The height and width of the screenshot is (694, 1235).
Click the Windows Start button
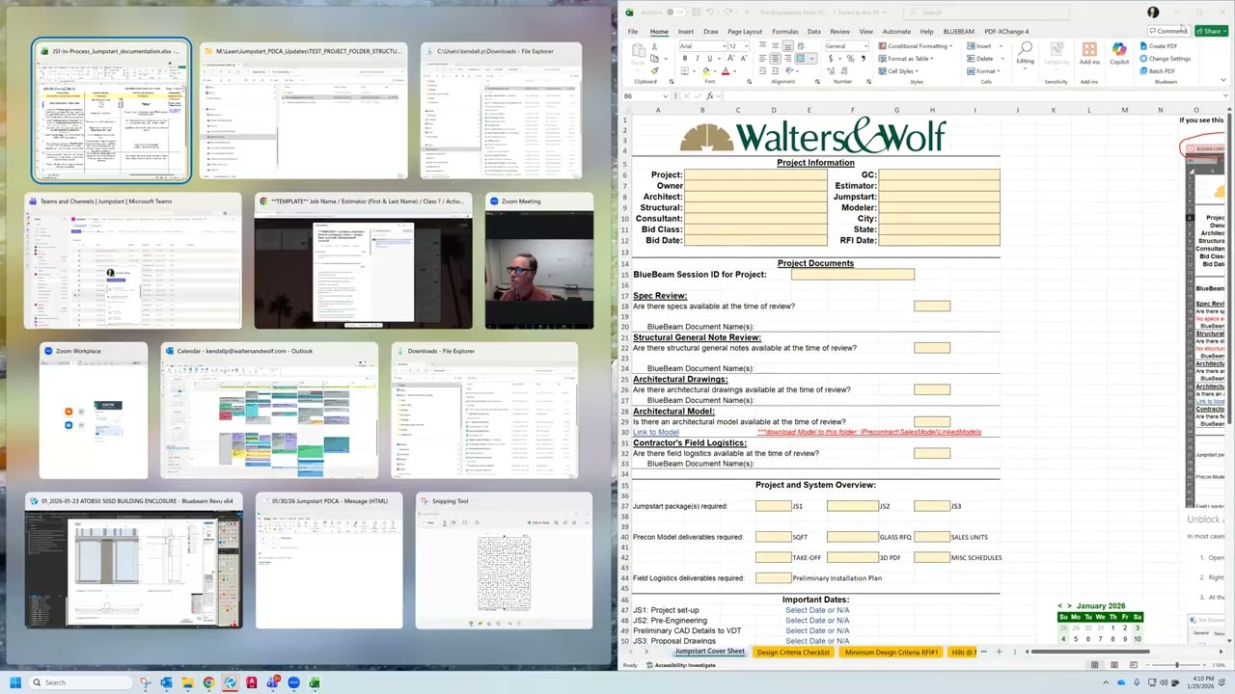pos(15,682)
